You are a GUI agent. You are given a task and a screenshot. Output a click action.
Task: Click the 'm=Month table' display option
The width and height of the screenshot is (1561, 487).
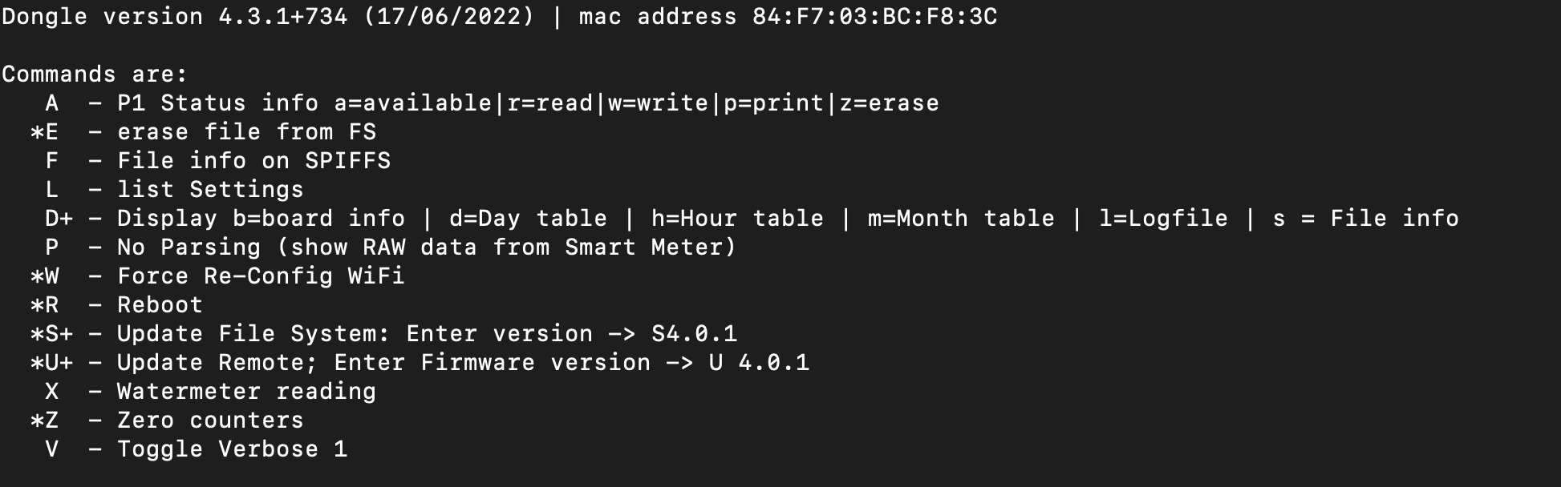pos(961,219)
